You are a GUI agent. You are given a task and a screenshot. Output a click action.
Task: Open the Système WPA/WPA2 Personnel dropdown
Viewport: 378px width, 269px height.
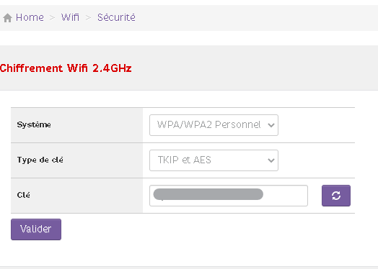(x=214, y=125)
